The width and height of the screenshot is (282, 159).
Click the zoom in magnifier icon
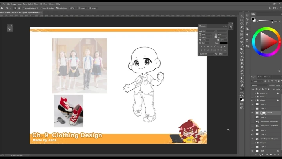(15, 8)
